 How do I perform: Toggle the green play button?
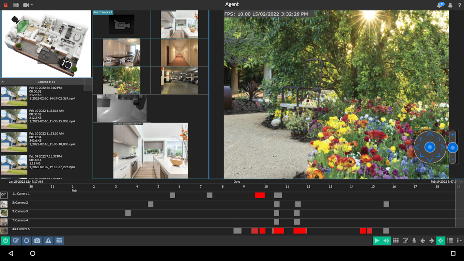click(x=377, y=241)
